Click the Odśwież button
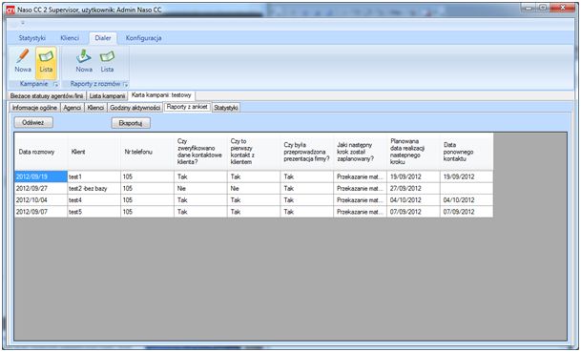This screenshot has height=352, width=581. [x=33, y=123]
